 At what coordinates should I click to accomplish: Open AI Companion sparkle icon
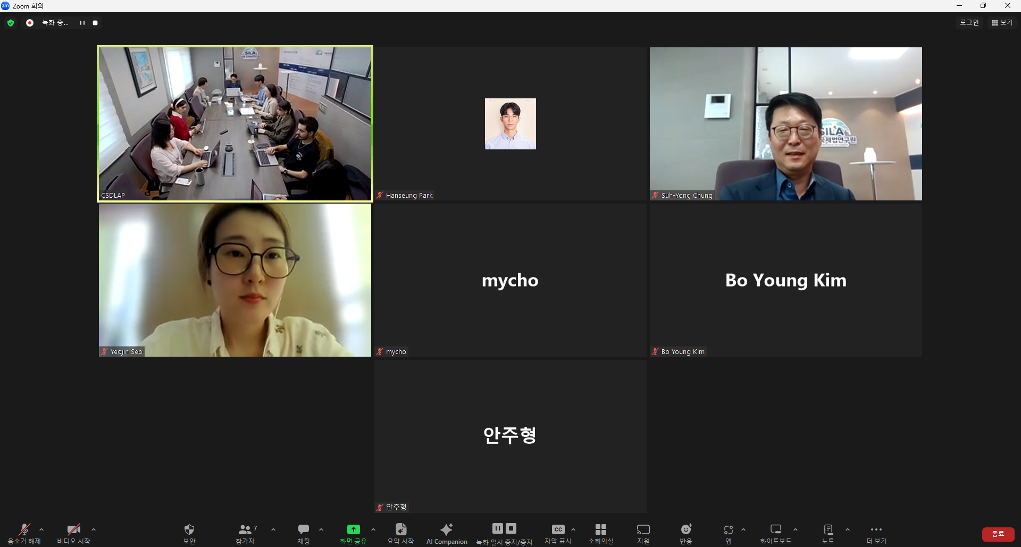pos(447,529)
